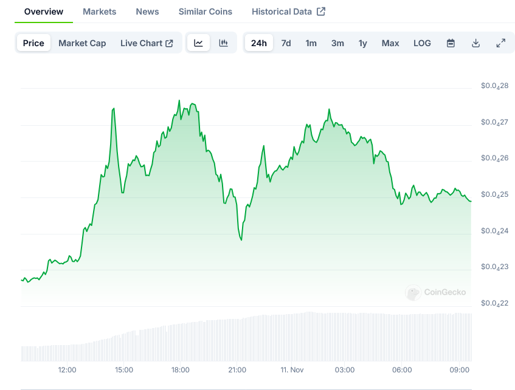Go to the News tab
Screen dimensions: 515x390
coord(147,12)
